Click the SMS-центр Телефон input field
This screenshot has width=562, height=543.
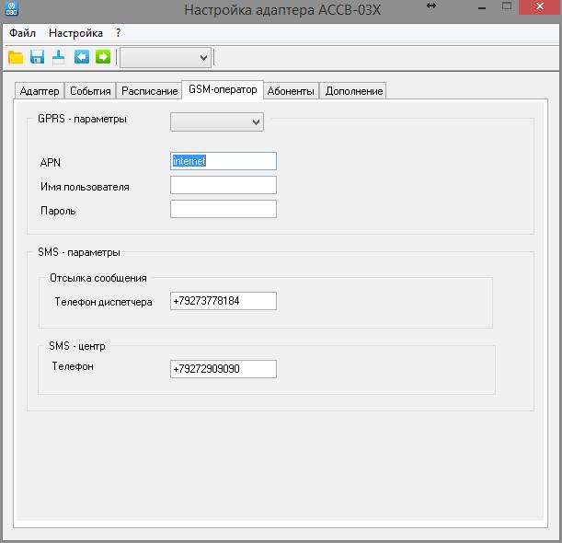coord(224,369)
